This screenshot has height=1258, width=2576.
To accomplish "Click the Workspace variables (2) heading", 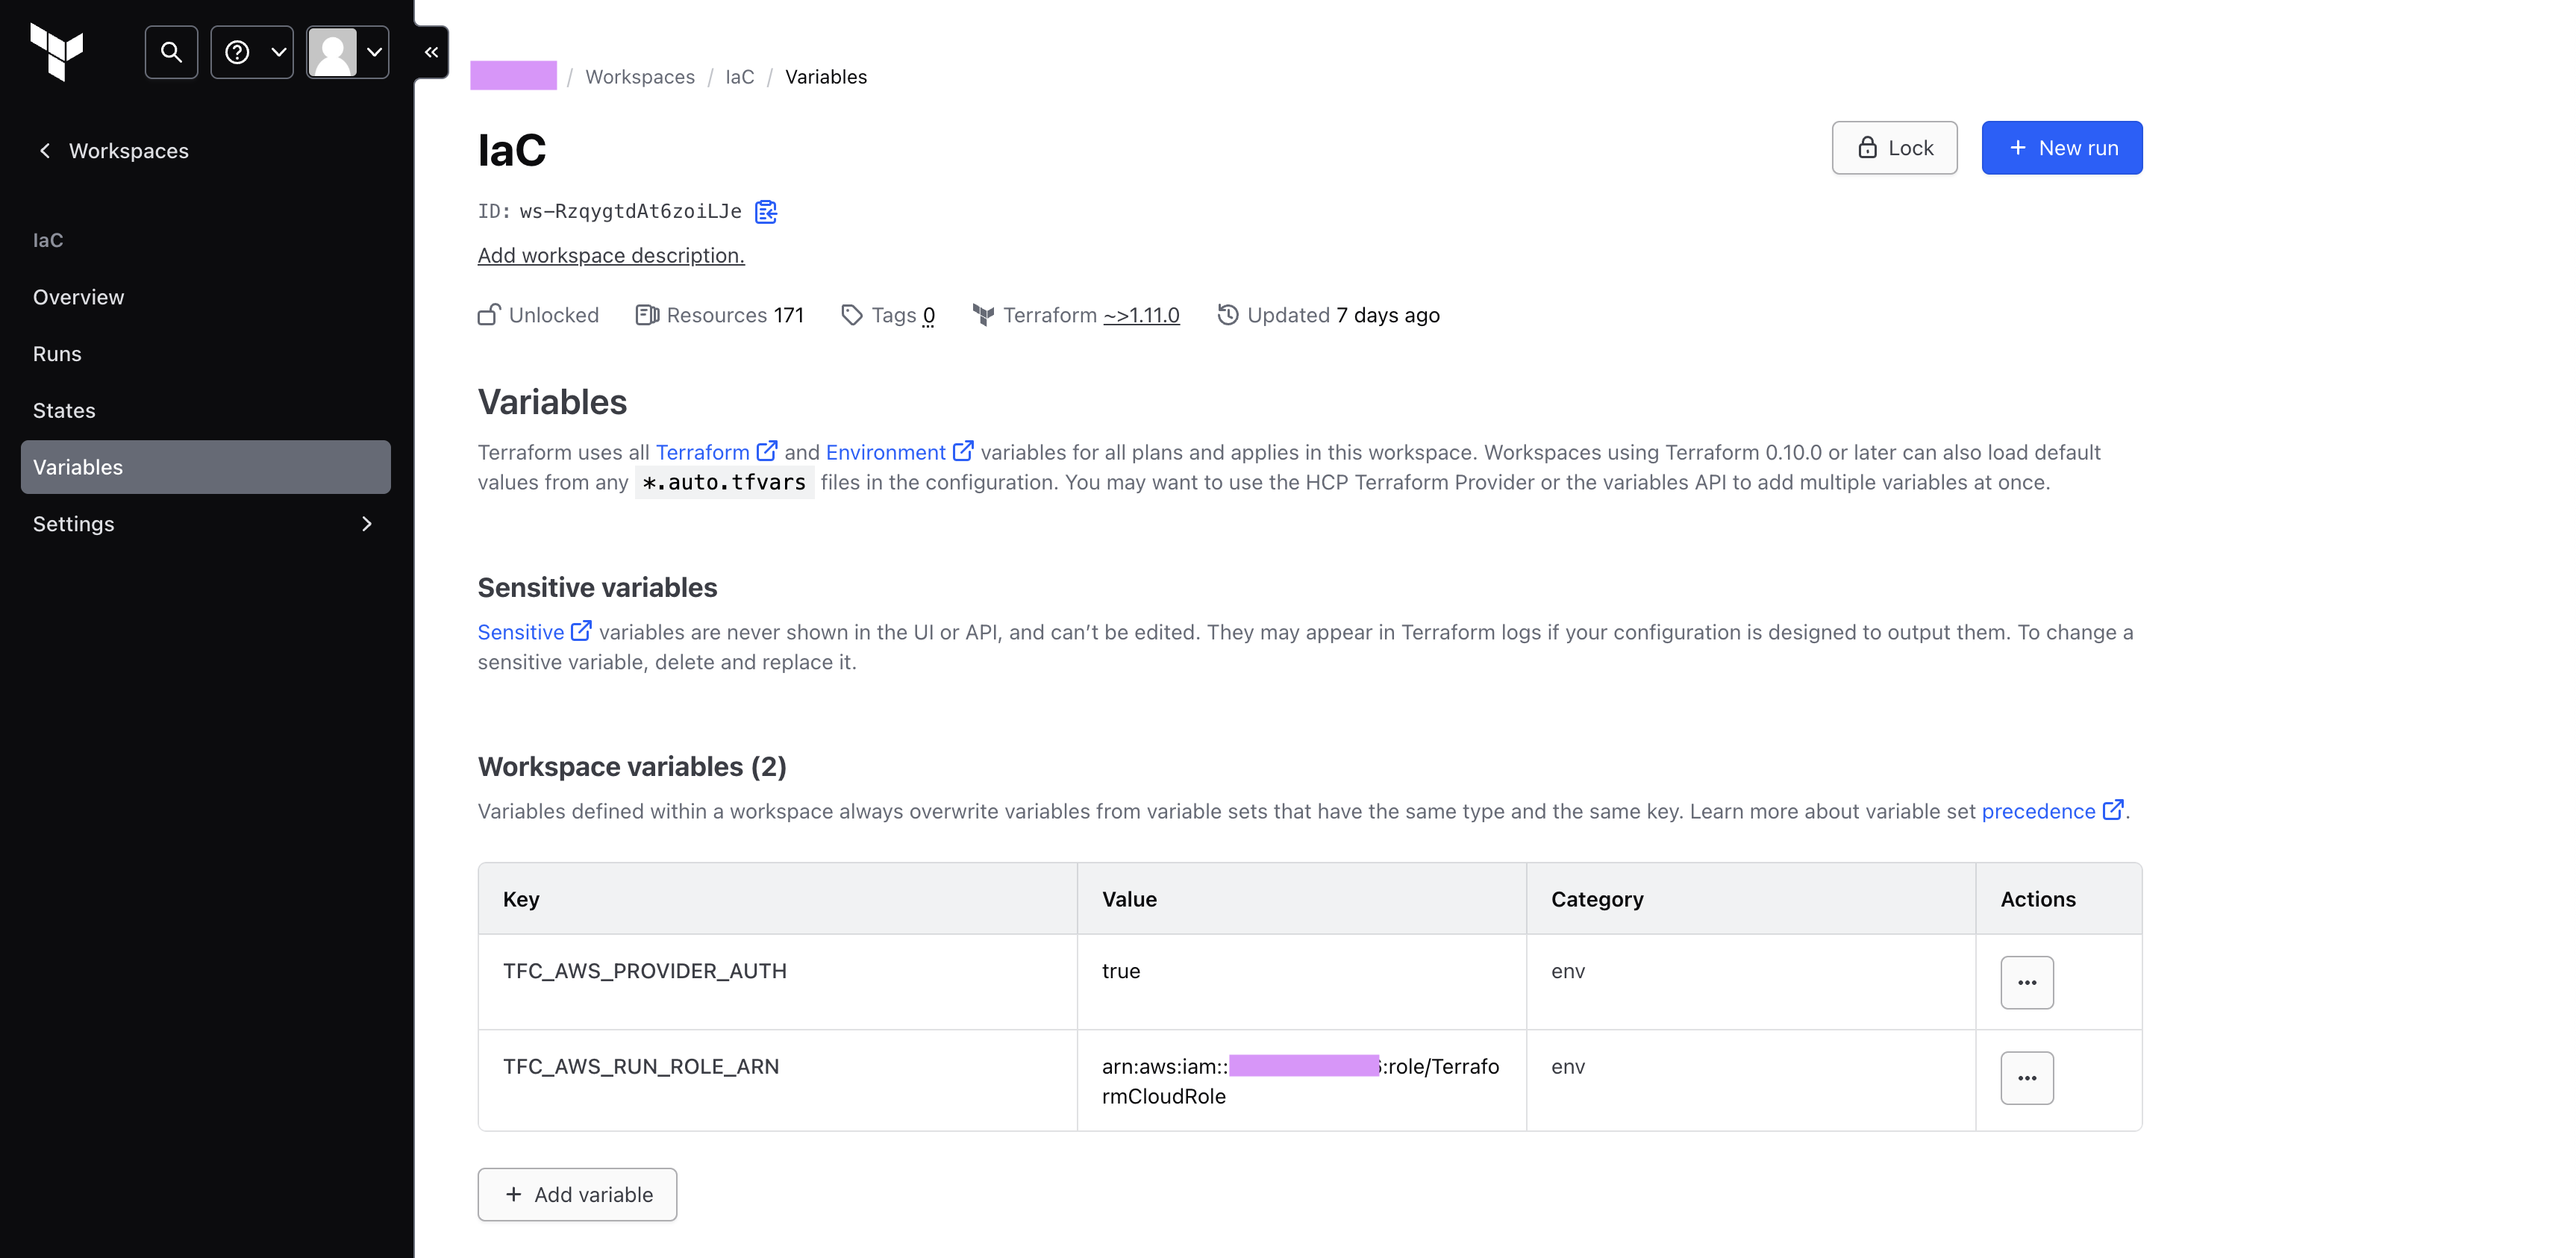I will pyautogui.click(x=632, y=766).
